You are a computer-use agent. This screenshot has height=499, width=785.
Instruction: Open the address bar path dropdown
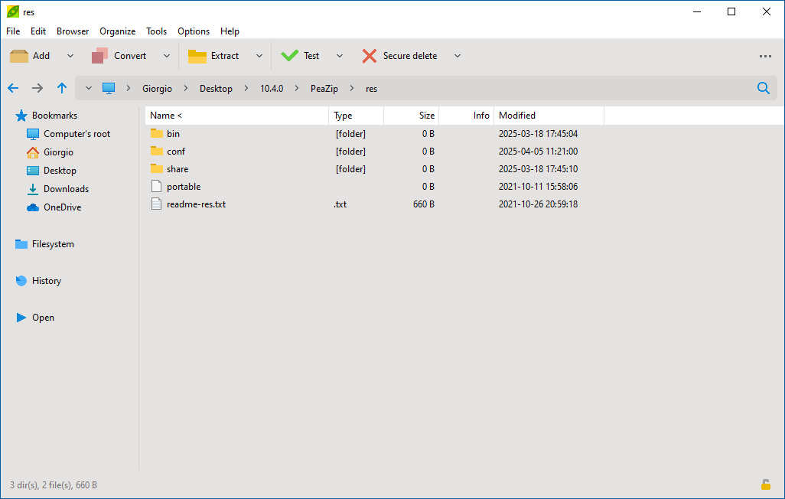(x=88, y=88)
